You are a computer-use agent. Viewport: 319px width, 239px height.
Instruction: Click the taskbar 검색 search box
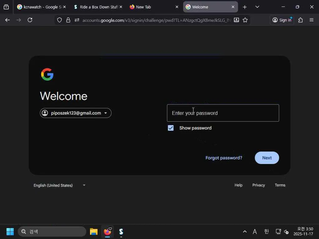click(x=52, y=232)
